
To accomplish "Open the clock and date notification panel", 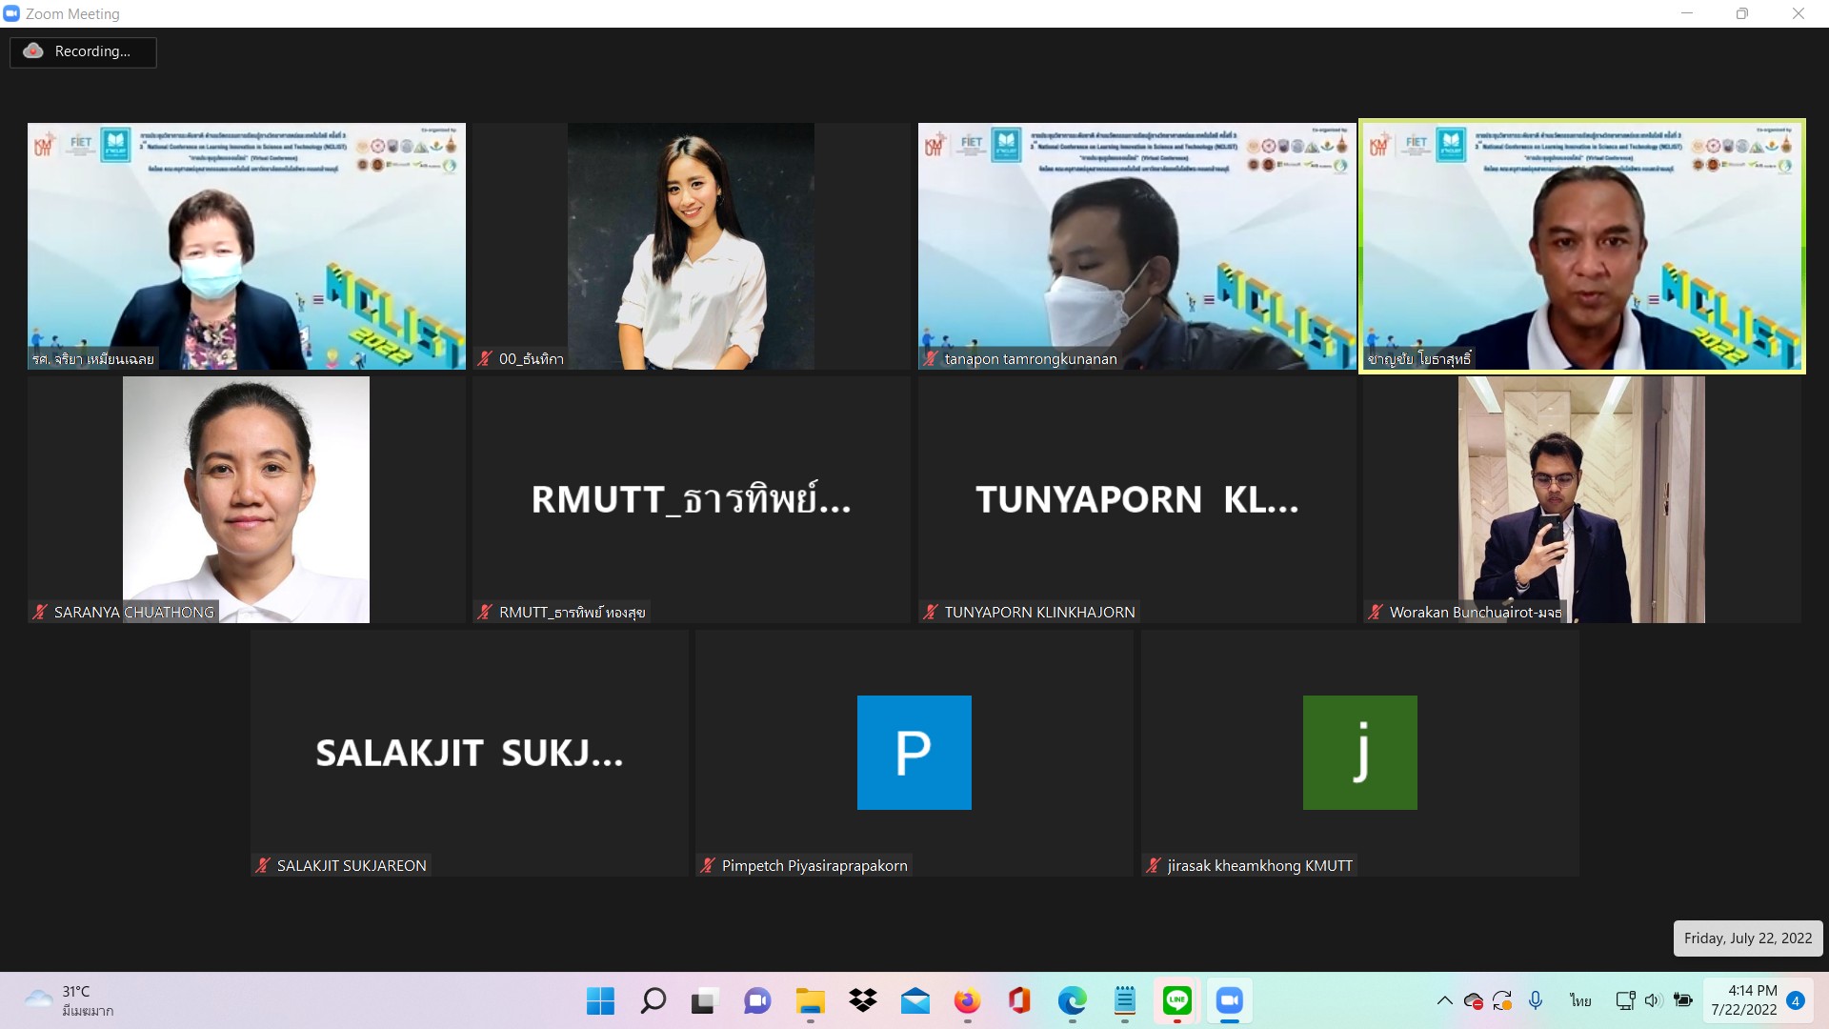I will 1743,1000.
